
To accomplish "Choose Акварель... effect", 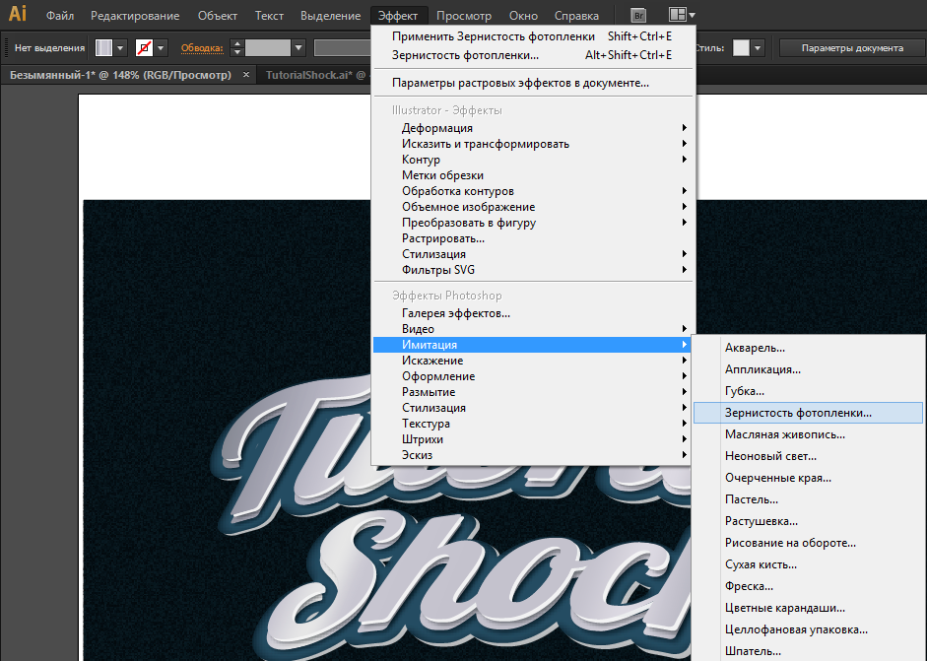I will click(x=808, y=348).
